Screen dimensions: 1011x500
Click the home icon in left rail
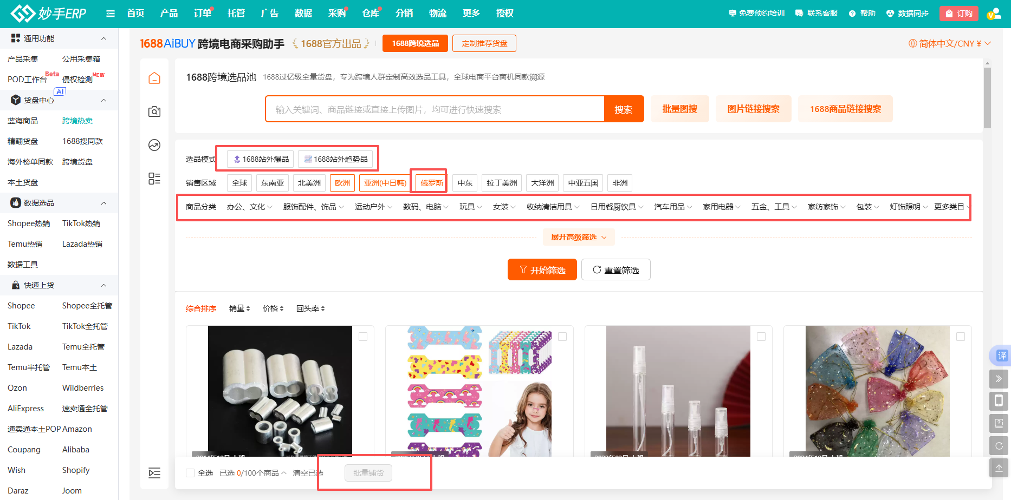[x=154, y=78]
